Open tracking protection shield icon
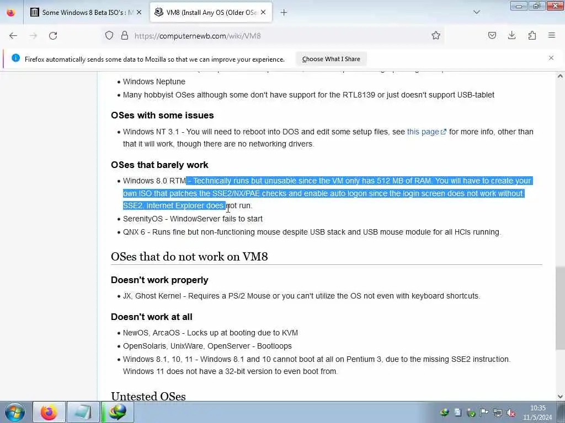The image size is (565, 423). tap(109, 36)
